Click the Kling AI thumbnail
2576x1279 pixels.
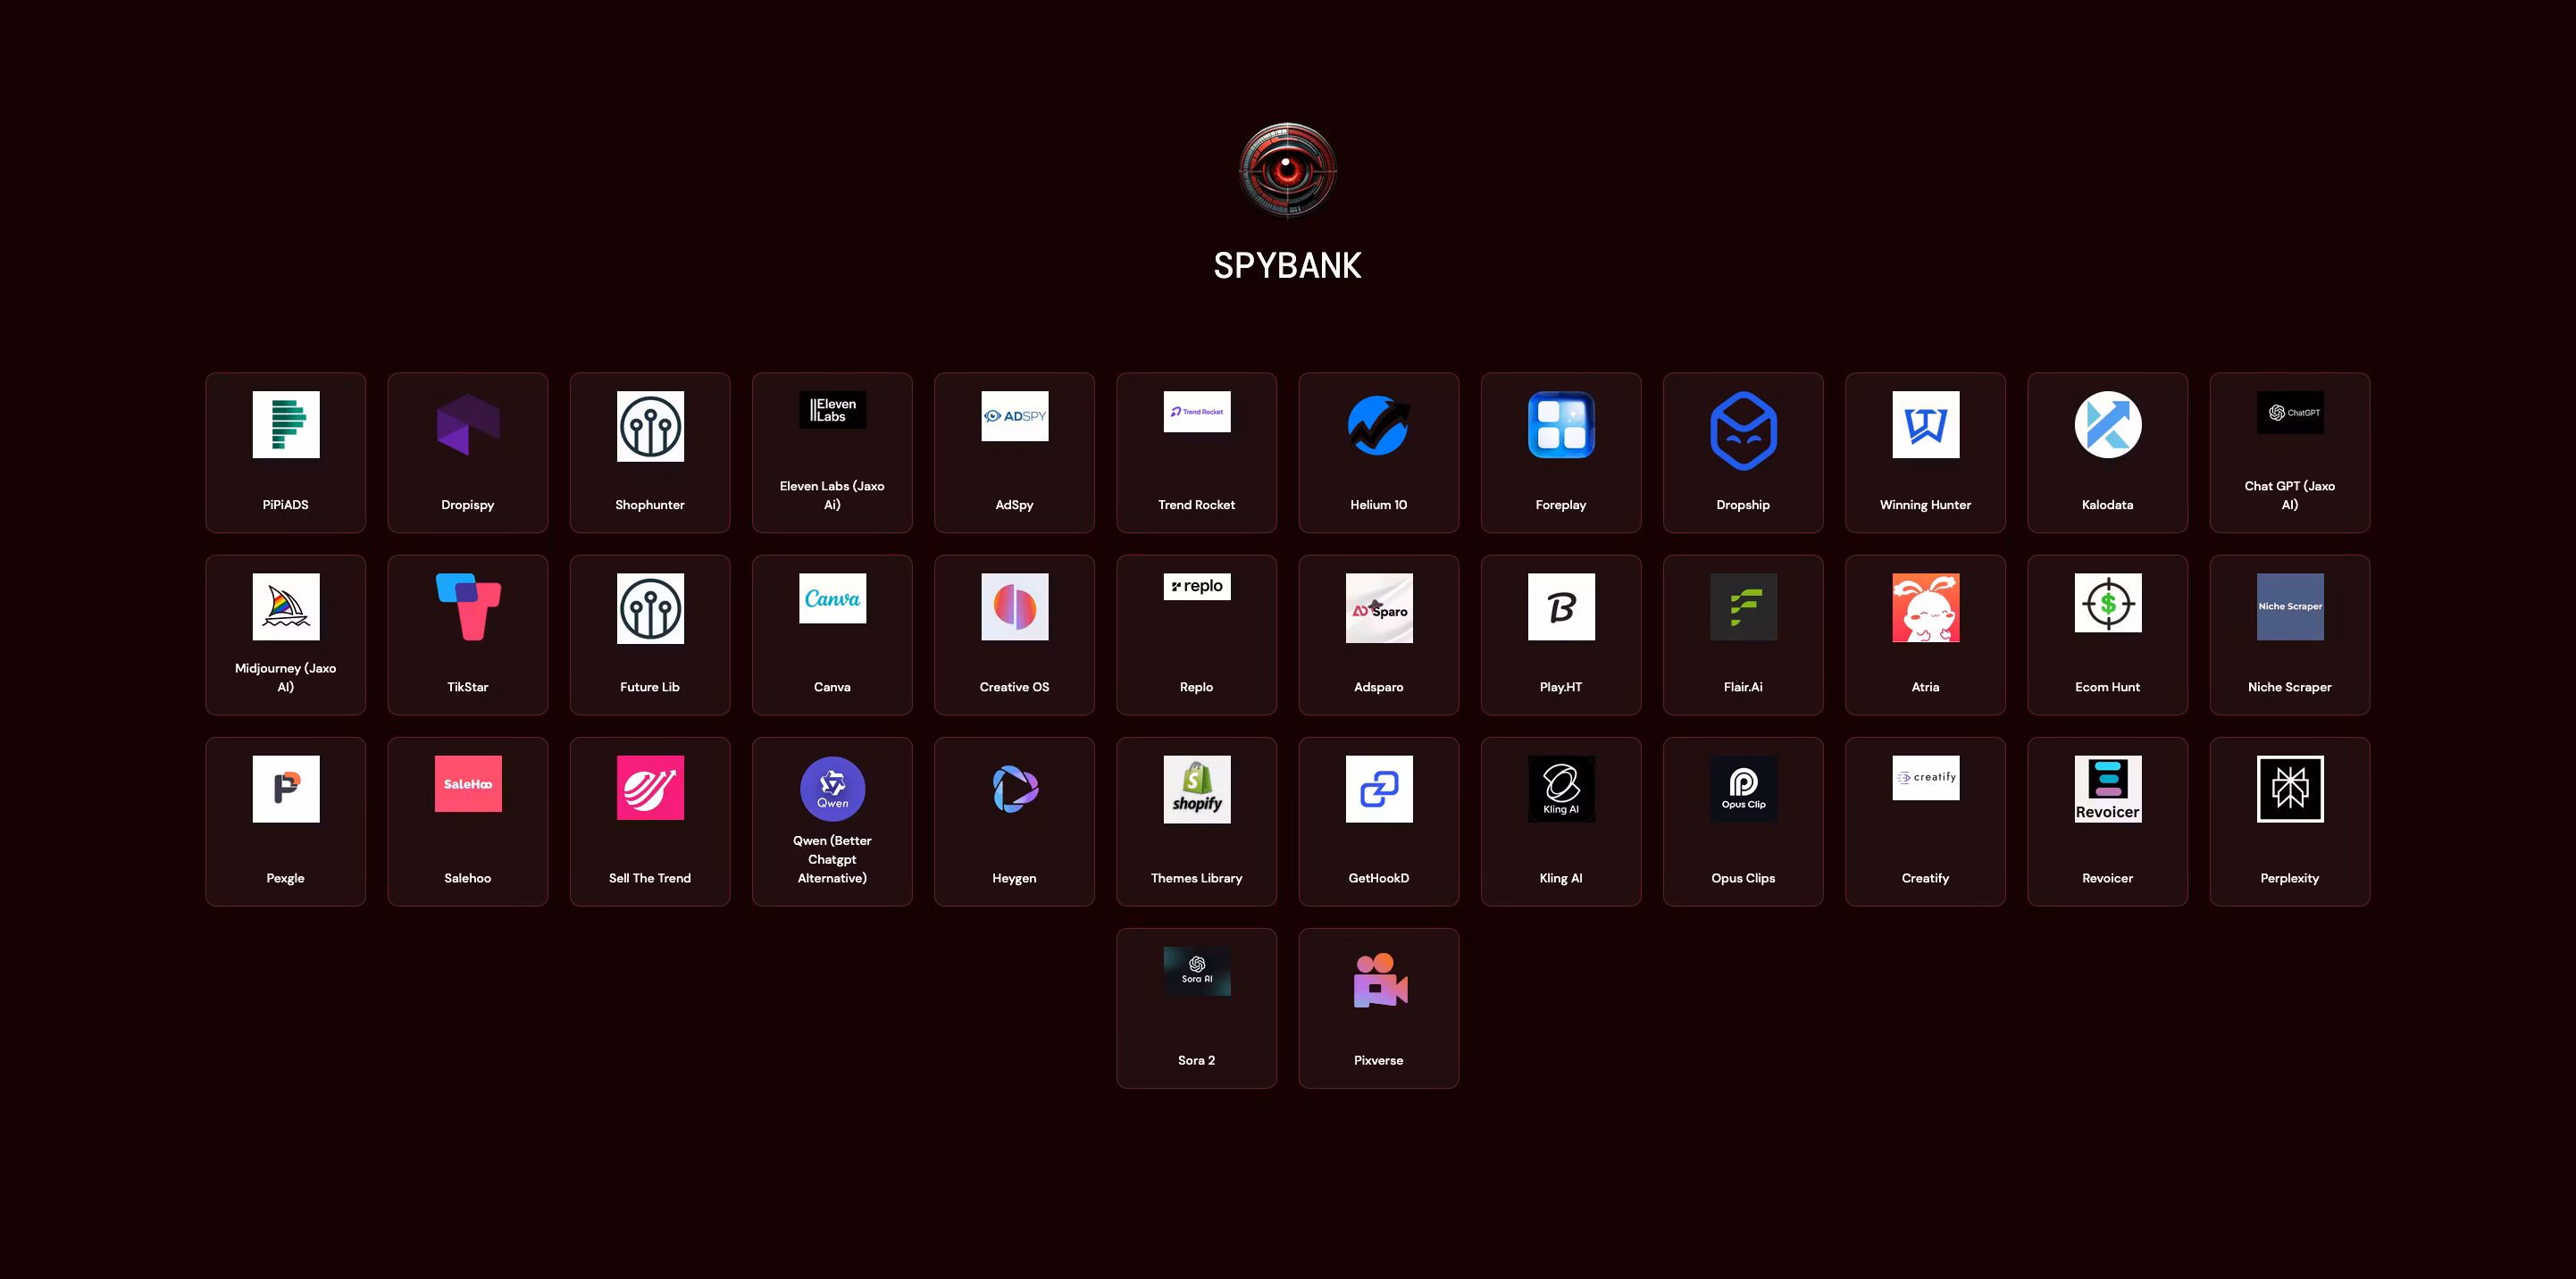[x=1560, y=789]
